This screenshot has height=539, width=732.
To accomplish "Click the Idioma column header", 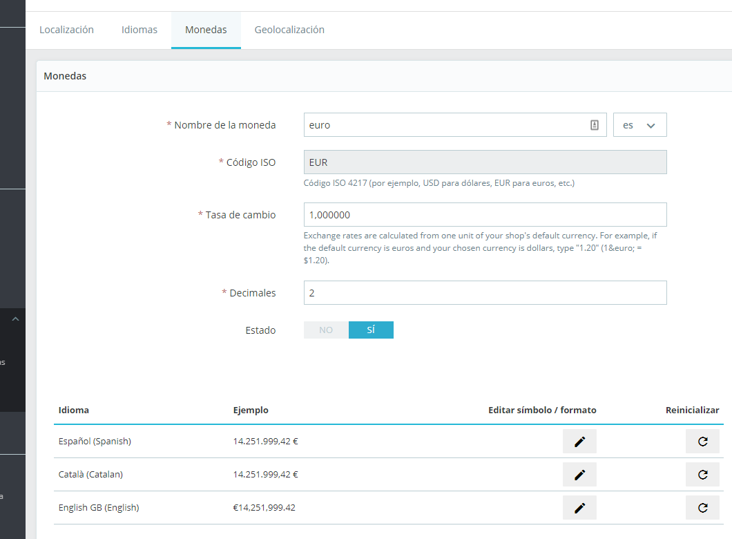I will pos(74,410).
